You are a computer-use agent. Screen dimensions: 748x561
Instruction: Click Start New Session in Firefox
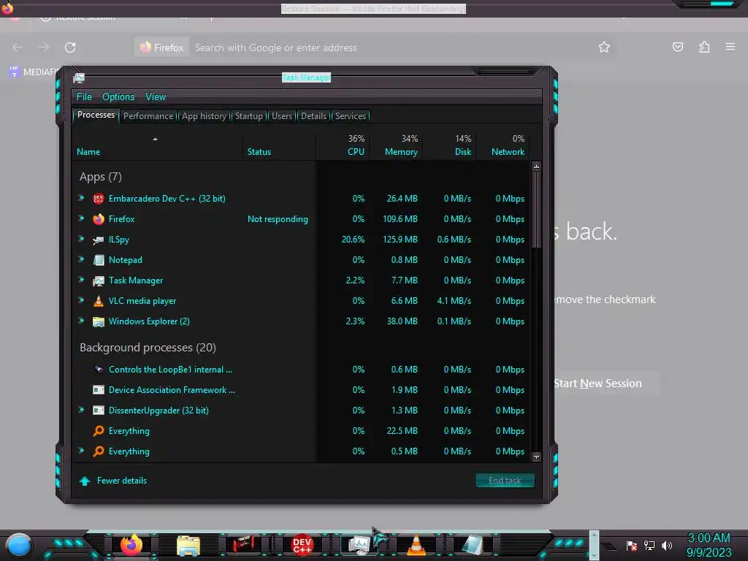coord(598,383)
